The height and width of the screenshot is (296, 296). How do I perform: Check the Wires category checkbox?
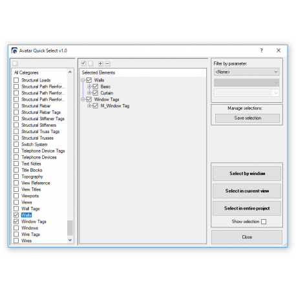point(16,240)
